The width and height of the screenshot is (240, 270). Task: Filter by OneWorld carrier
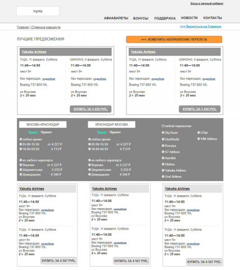[170, 139]
